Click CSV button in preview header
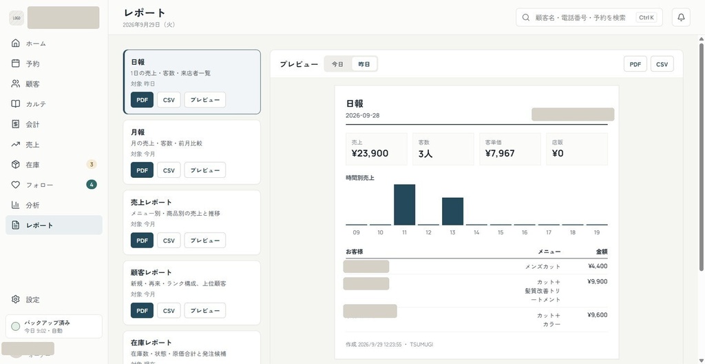 coord(662,64)
